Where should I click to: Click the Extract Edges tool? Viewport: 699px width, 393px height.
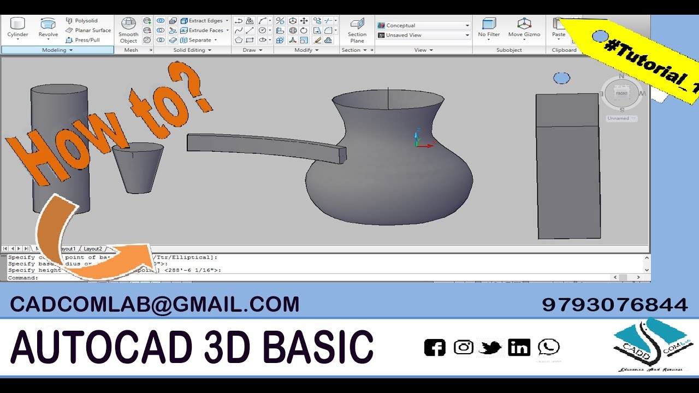point(201,21)
